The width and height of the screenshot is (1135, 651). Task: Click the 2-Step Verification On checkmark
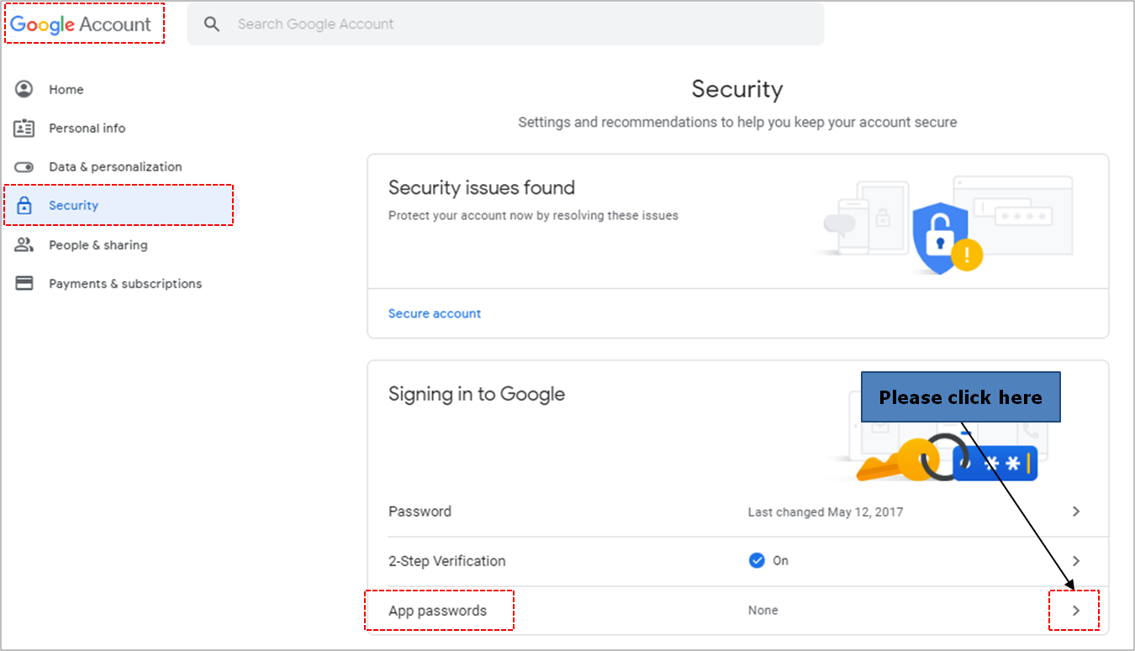coord(757,560)
